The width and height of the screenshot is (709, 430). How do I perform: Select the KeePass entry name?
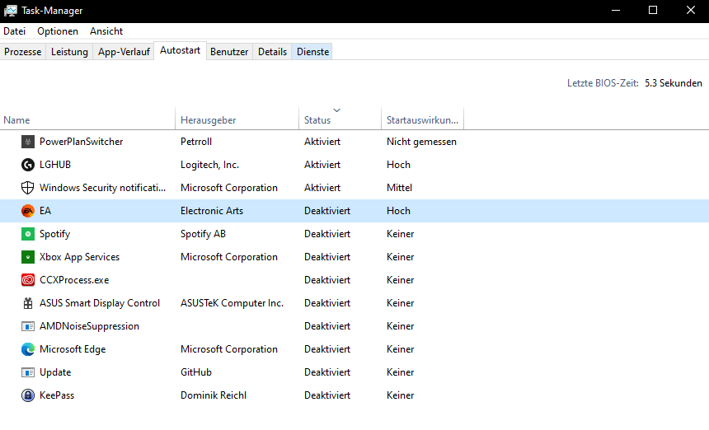[x=57, y=395]
